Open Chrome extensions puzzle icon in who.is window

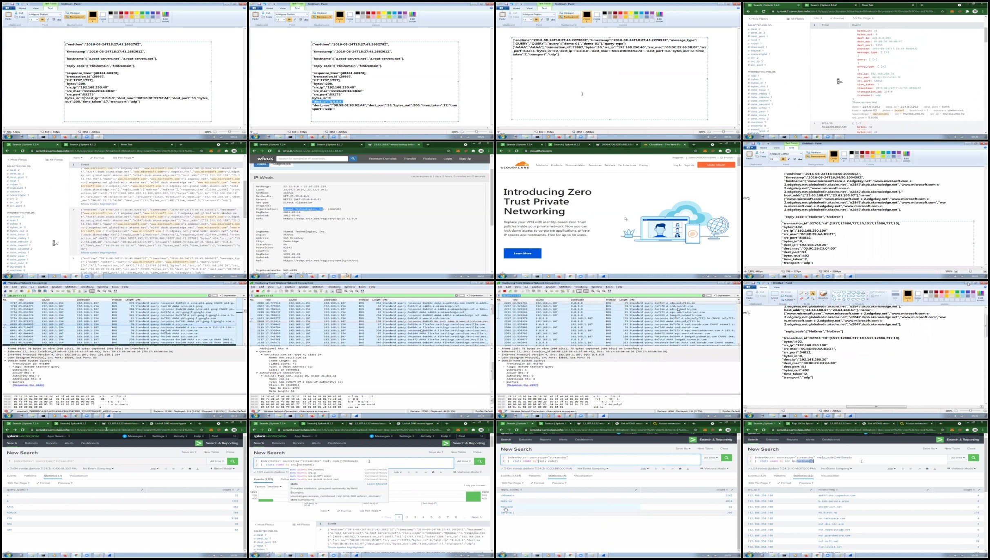(474, 151)
